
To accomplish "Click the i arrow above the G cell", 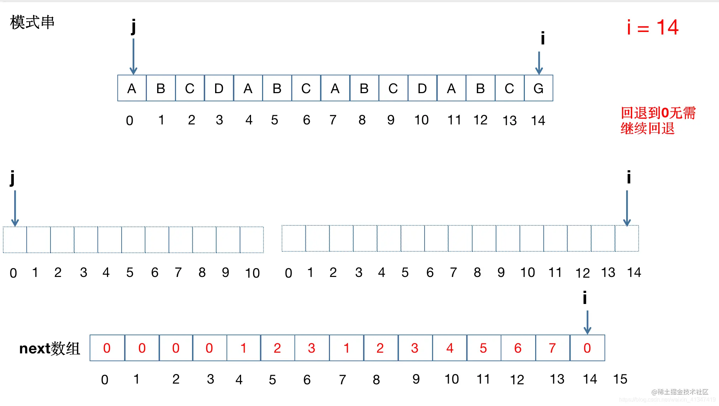I will (x=539, y=63).
